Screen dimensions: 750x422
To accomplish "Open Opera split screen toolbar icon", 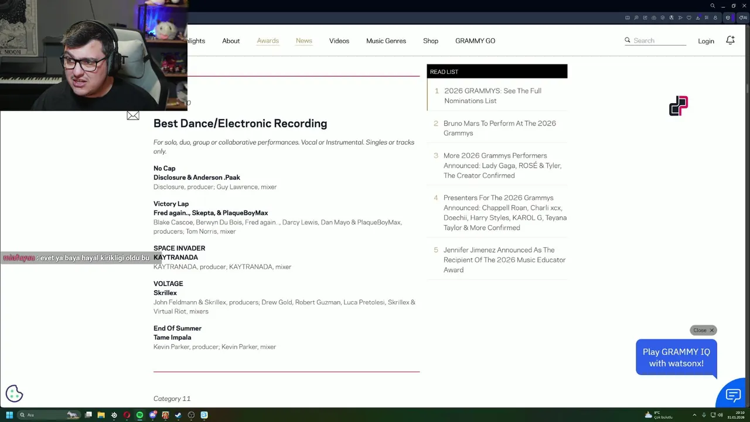I will [x=628, y=18].
